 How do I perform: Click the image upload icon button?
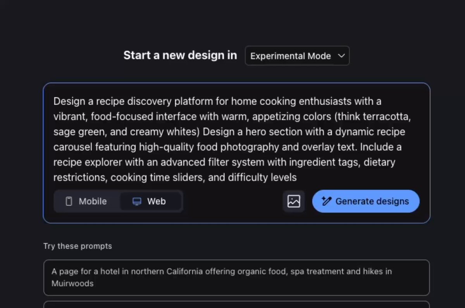click(294, 201)
